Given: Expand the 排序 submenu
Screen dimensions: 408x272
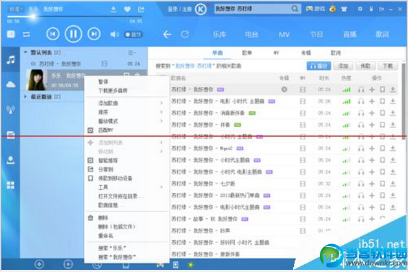Looking at the screenshot, I should pos(127,112).
